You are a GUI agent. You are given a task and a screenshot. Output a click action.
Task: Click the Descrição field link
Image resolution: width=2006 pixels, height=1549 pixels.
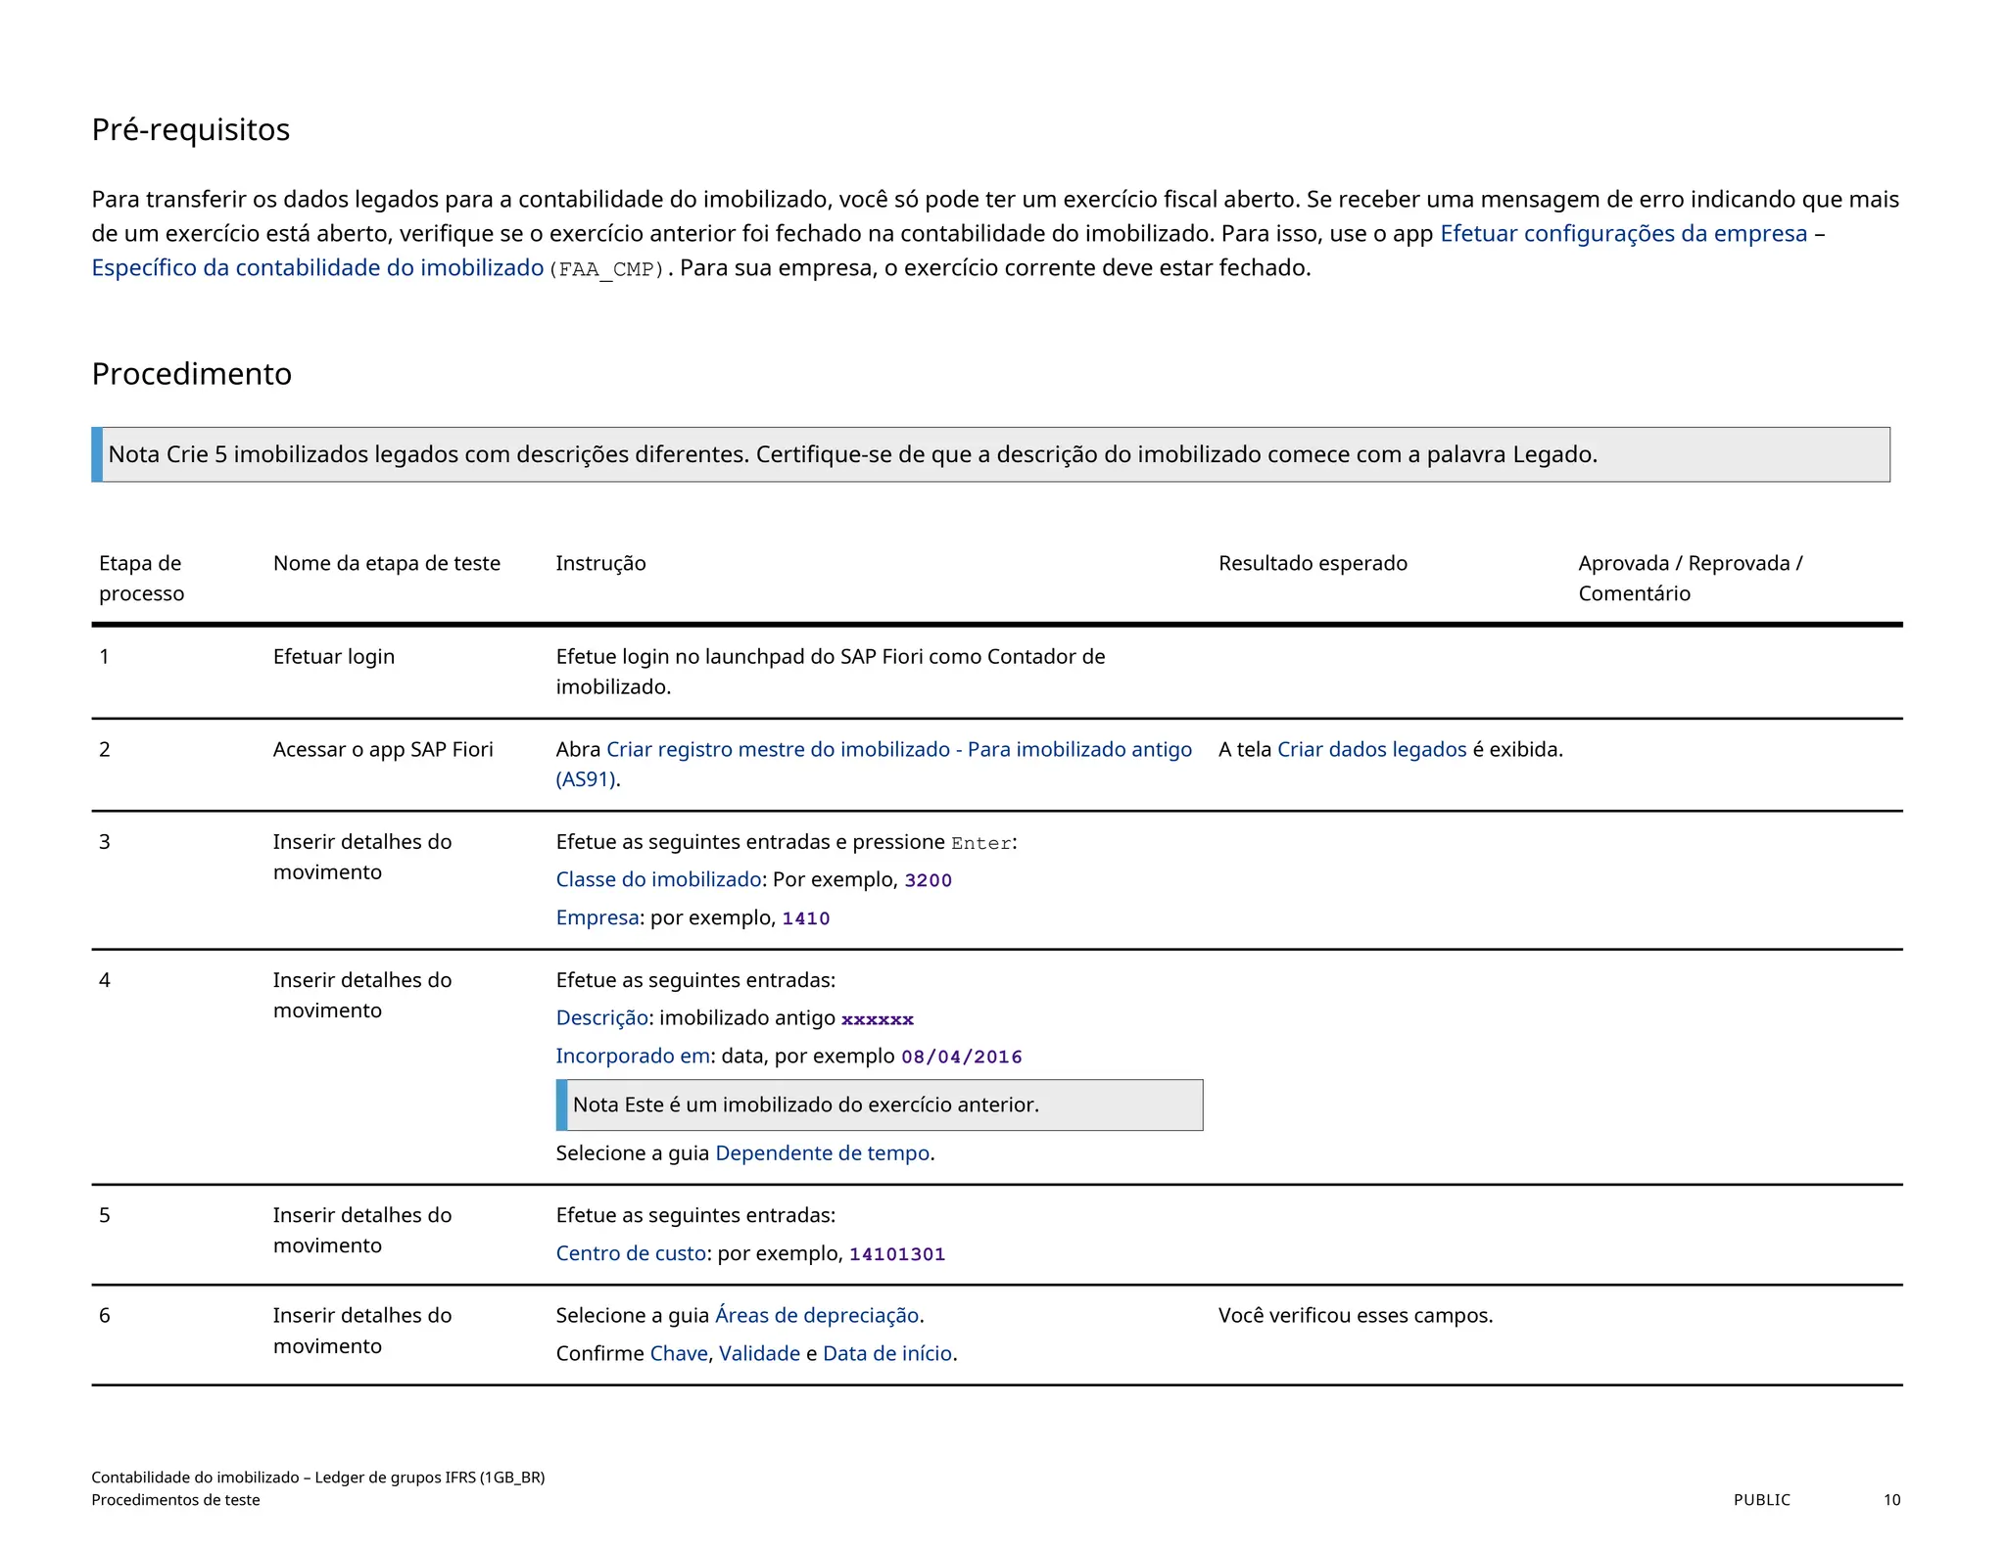[x=601, y=1017]
